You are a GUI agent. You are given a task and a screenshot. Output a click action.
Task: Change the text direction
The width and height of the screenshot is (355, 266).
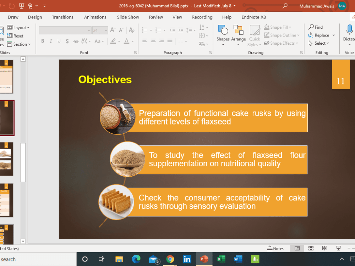pos(204,27)
